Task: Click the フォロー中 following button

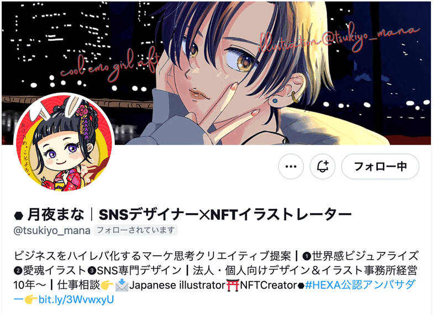Action: tap(380, 167)
